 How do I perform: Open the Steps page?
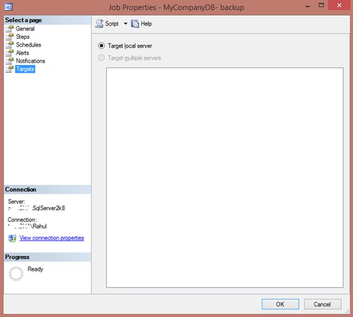tap(22, 36)
